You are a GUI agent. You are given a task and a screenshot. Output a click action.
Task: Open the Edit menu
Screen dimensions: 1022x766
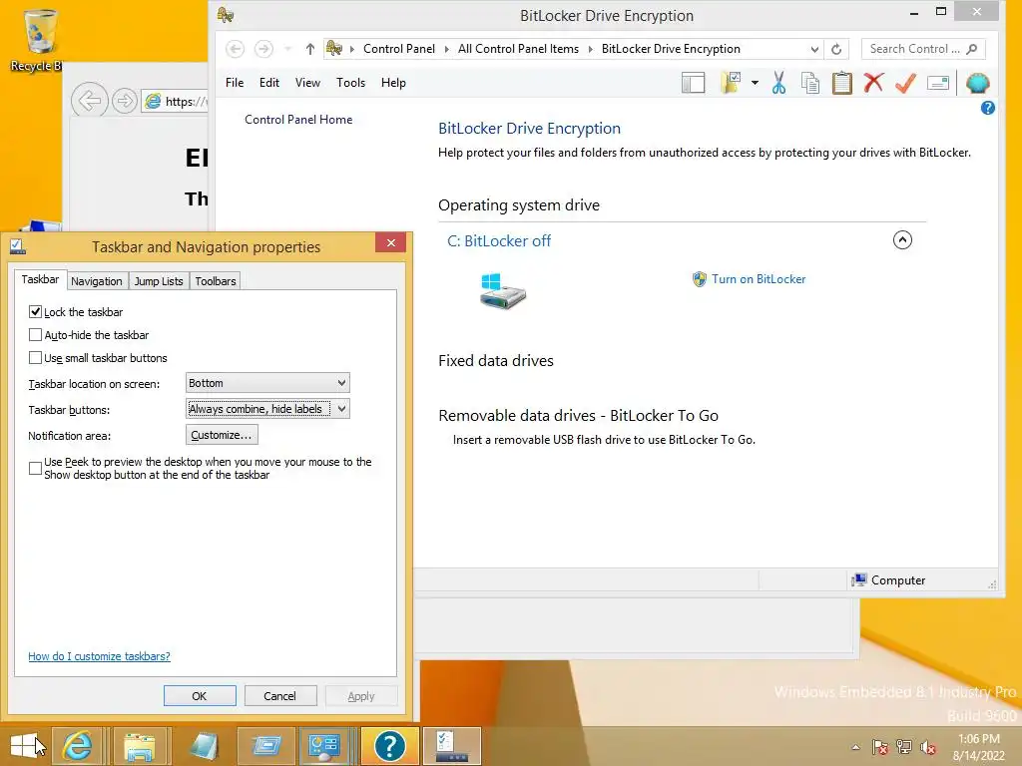269,83
